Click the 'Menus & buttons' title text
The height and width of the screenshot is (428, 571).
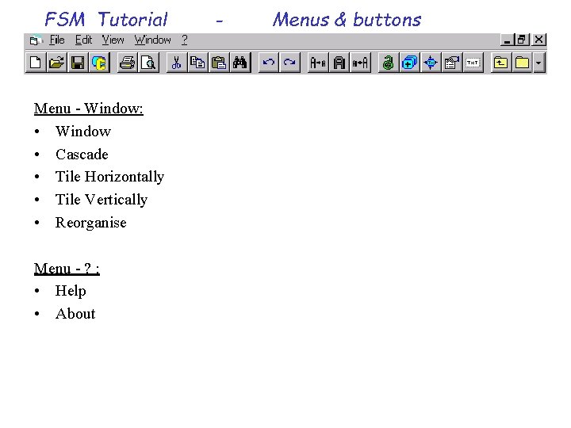347,19
